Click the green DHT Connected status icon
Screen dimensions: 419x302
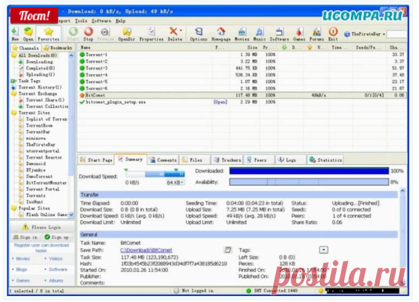[x=248, y=291]
